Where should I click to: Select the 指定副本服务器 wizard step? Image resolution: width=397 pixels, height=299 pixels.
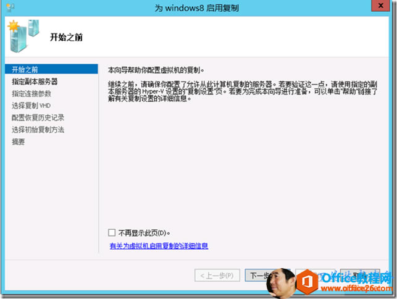click(35, 82)
